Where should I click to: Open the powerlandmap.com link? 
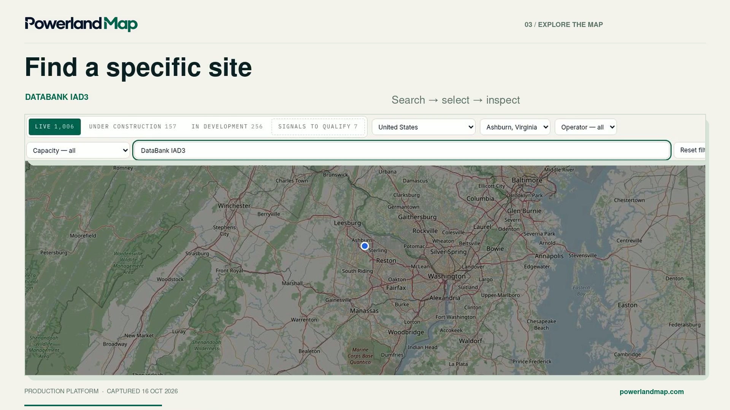652,392
